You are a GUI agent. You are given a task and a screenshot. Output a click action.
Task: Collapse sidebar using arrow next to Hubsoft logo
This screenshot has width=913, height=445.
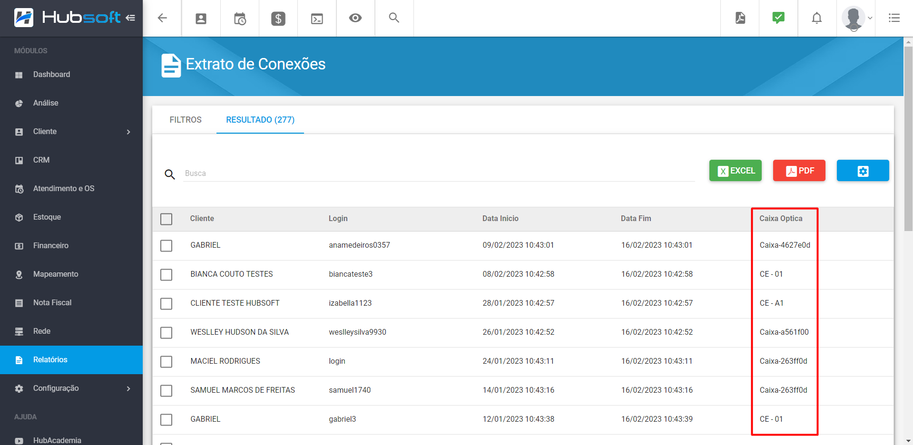pyautogui.click(x=130, y=18)
